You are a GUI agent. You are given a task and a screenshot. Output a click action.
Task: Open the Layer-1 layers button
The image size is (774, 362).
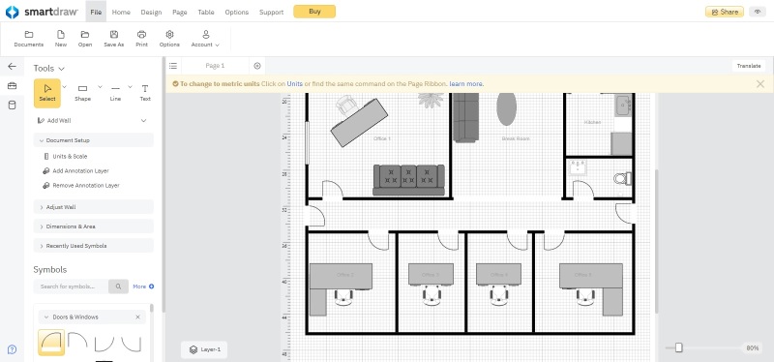coord(204,349)
